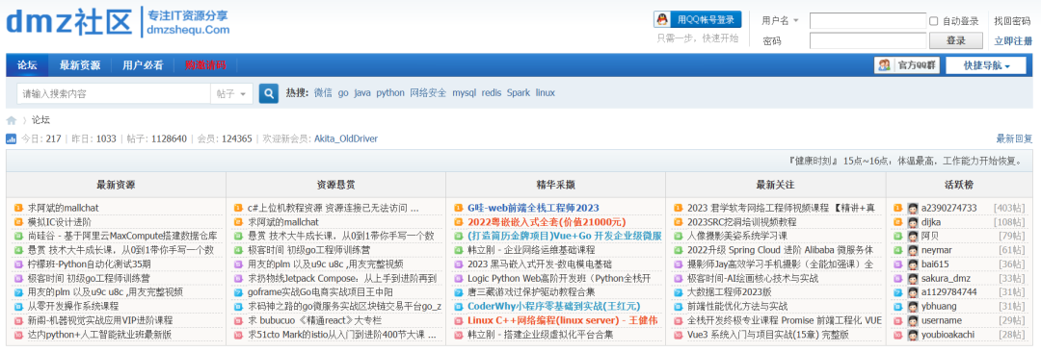1041x352 pixels.
Task: Click the home icon in breadcrumb
Action: point(12,120)
